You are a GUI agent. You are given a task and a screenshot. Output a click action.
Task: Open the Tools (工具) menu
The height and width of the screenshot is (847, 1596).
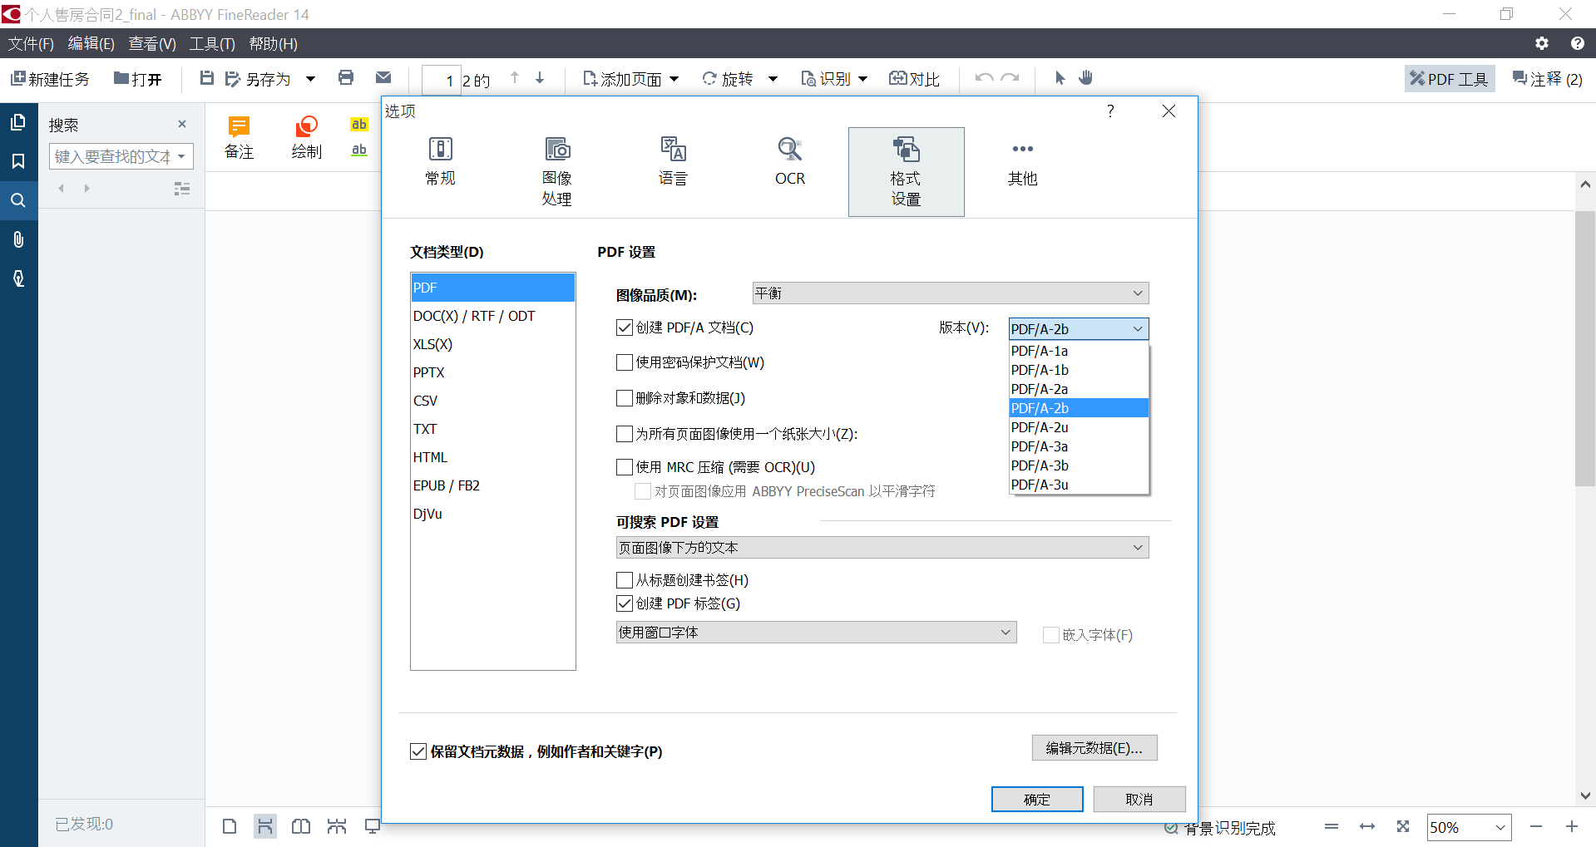pyautogui.click(x=212, y=43)
